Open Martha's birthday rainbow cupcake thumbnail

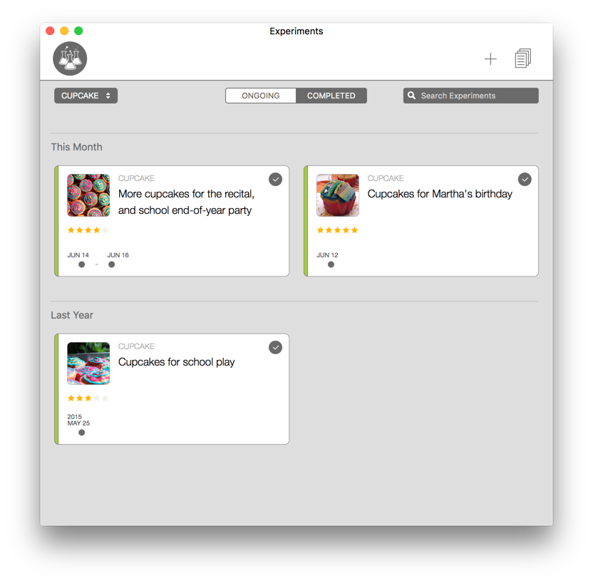coord(338,195)
